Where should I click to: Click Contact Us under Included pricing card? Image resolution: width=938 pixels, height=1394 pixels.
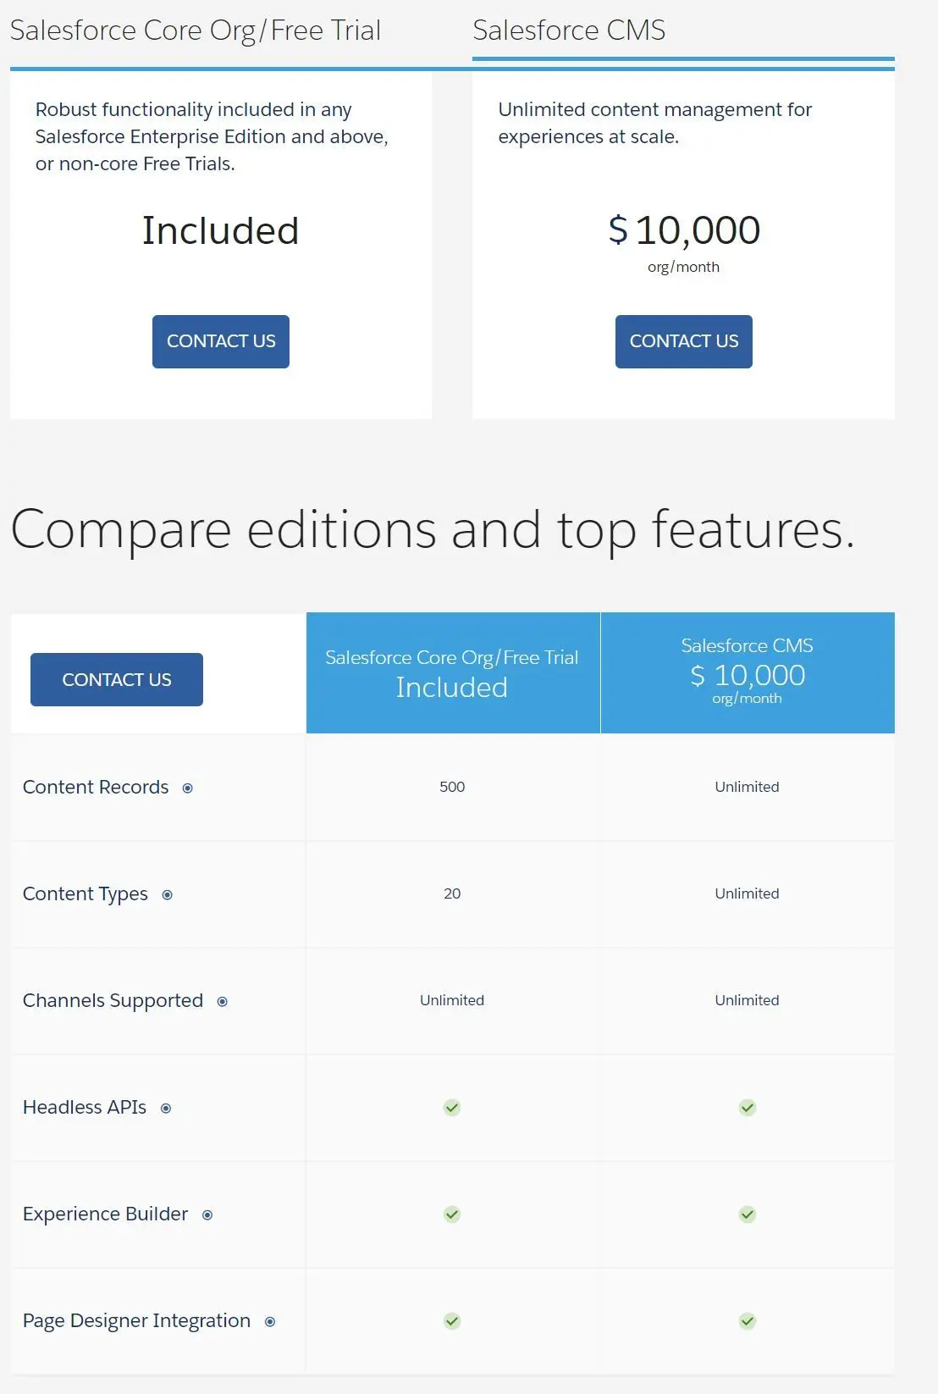pyautogui.click(x=221, y=341)
